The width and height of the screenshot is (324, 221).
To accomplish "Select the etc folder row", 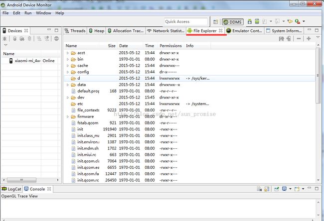I will pyautogui.click(x=189, y=104).
